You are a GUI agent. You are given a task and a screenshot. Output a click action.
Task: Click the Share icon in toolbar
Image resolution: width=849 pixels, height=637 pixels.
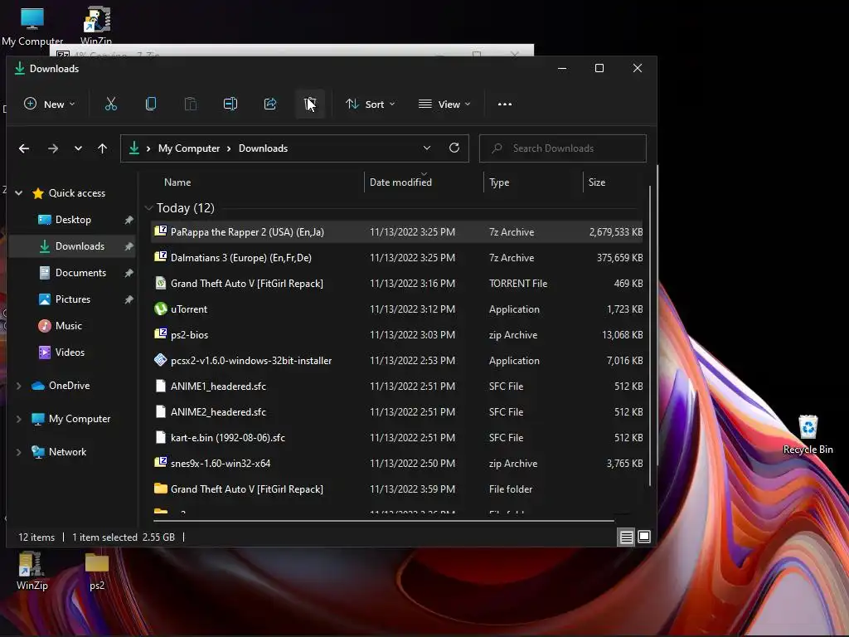click(x=270, y=104)
